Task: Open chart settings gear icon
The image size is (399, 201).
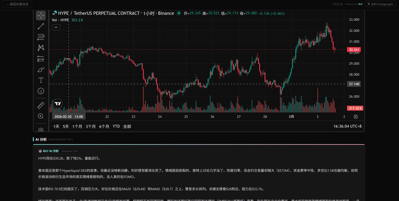Action: click(x=356, y=117)
